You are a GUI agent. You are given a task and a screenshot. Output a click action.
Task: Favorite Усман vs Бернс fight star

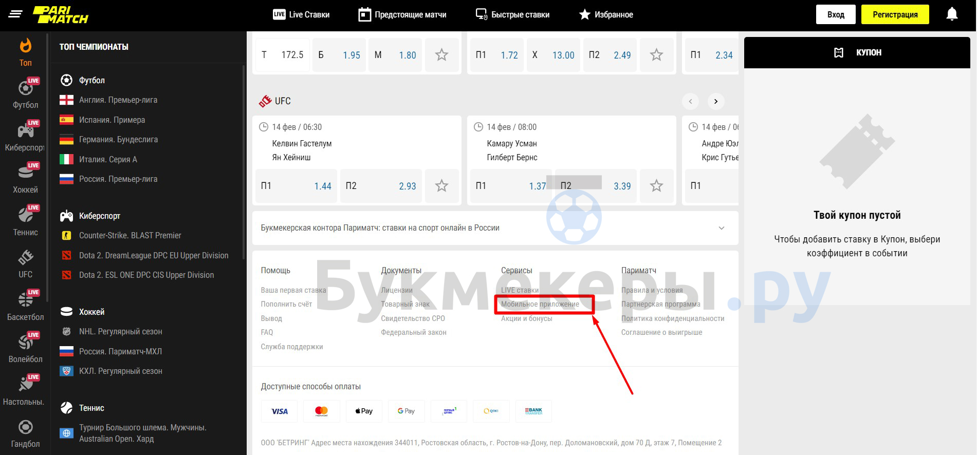click(656, 186)
